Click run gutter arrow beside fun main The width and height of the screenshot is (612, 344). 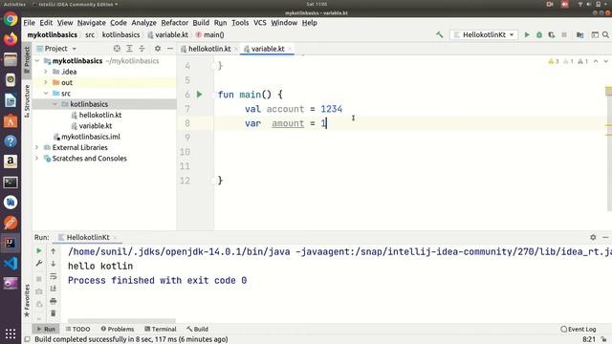(x=200, y=95)
